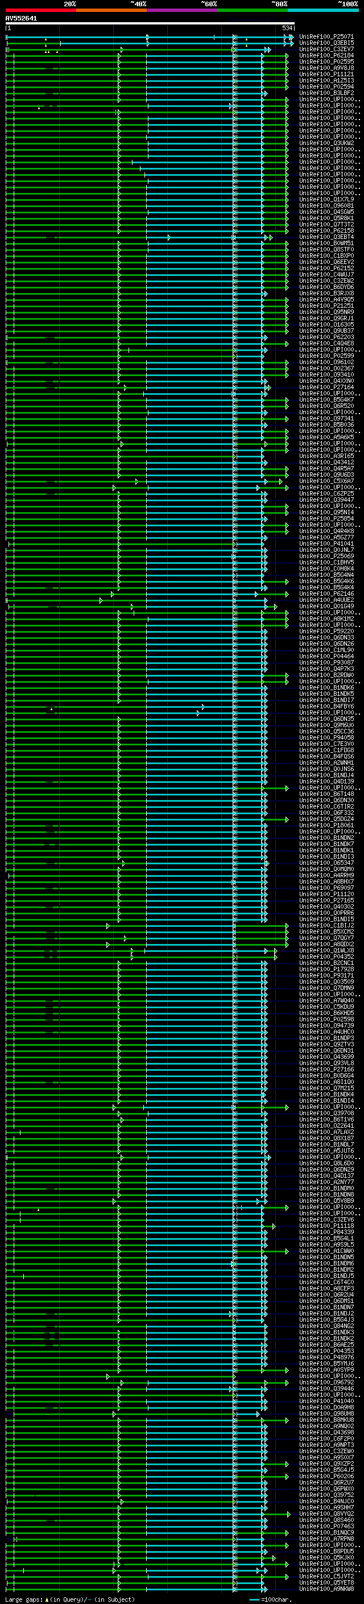The width and height of the screenshot is (364, 1604).
Task: Click the white query sequence bar
Action: [150, 24]
